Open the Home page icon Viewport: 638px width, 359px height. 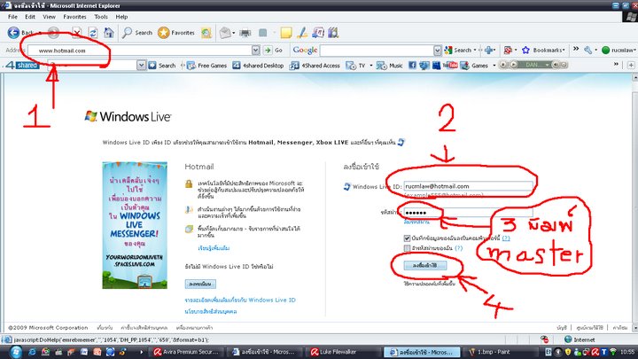[109, 33]
